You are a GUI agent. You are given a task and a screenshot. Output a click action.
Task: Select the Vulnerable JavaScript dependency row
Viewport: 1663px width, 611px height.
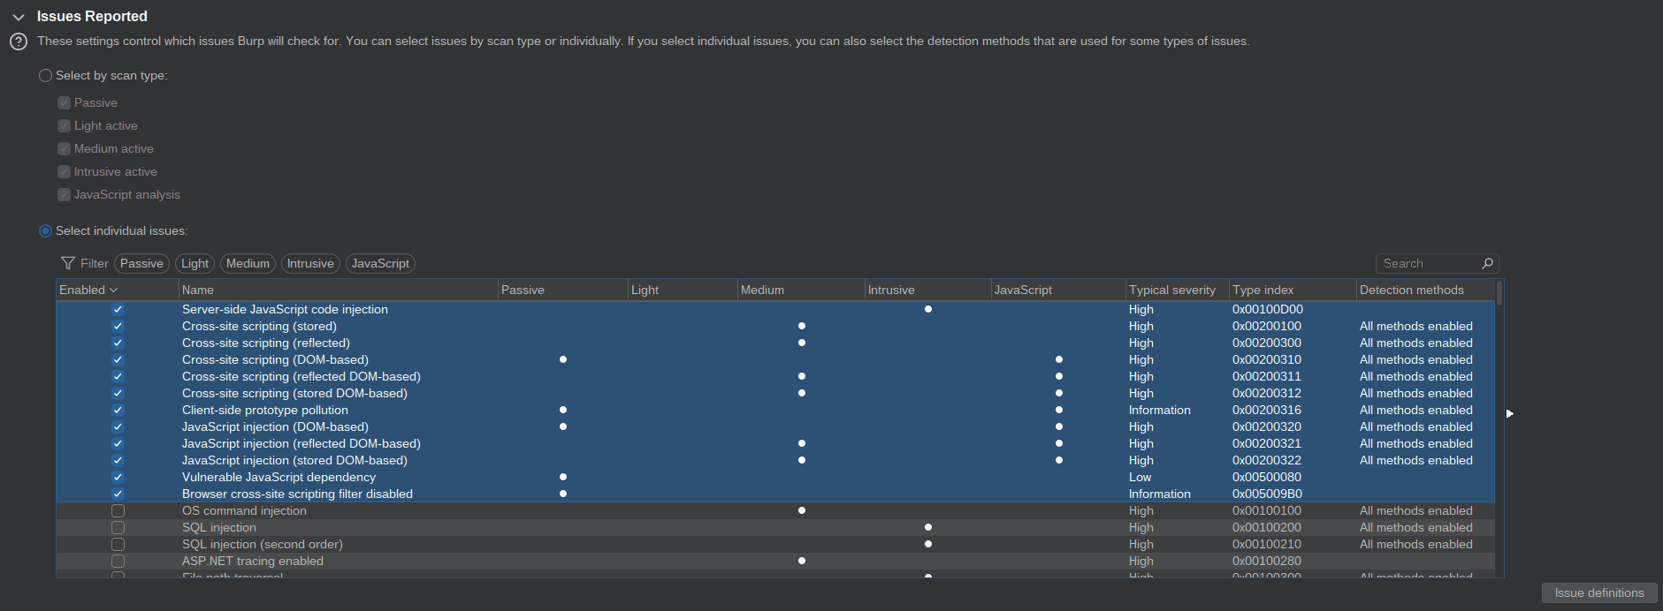(278, 477)
